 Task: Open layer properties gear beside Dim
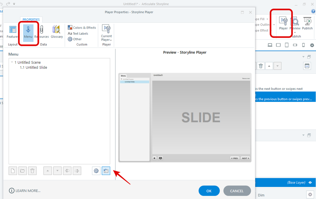click(x=310, y=195)
